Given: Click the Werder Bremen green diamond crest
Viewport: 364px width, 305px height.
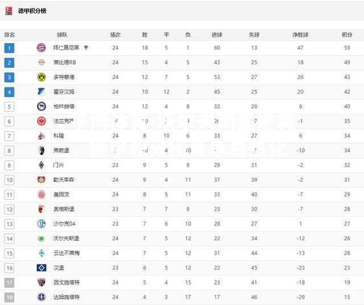Looking at the screenshot, I should pyautogui.click(x=42, y=253).
